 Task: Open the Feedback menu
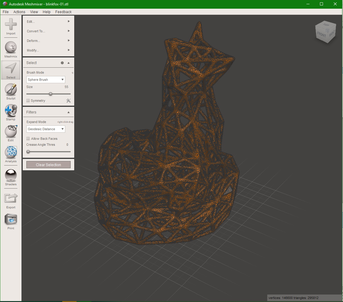click(63, 12)
